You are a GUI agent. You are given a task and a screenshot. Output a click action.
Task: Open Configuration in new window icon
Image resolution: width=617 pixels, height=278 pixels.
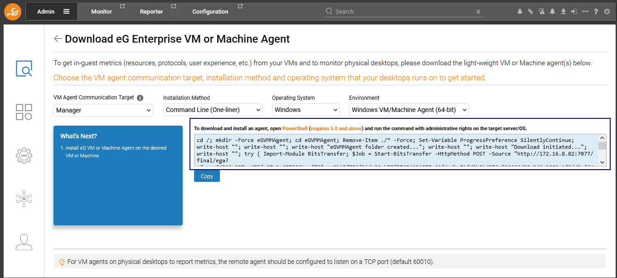point(240,6)
